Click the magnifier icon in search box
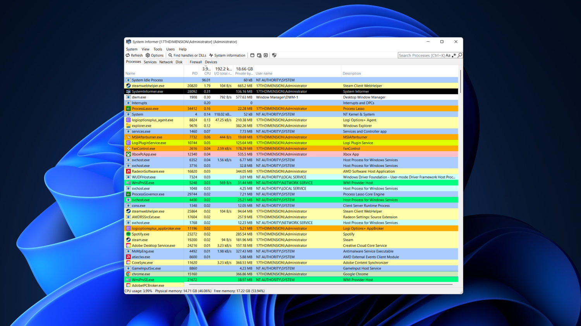581x326 pixels. coord(460,55)
